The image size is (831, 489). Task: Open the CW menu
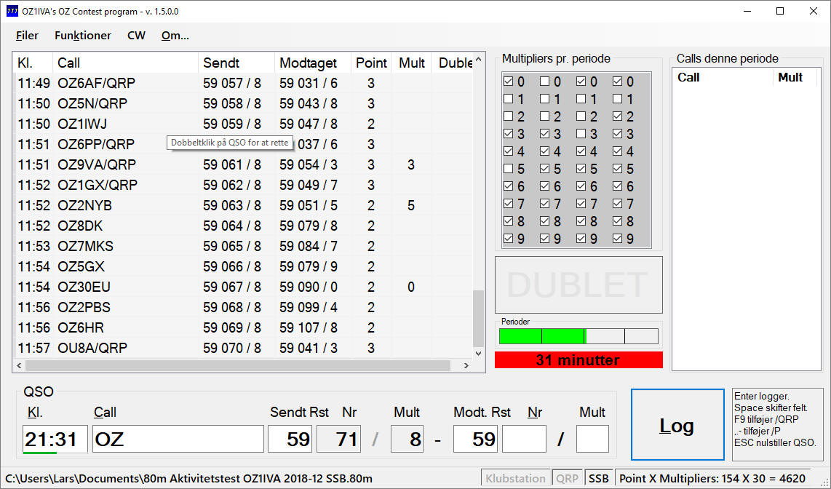(136, 36)
